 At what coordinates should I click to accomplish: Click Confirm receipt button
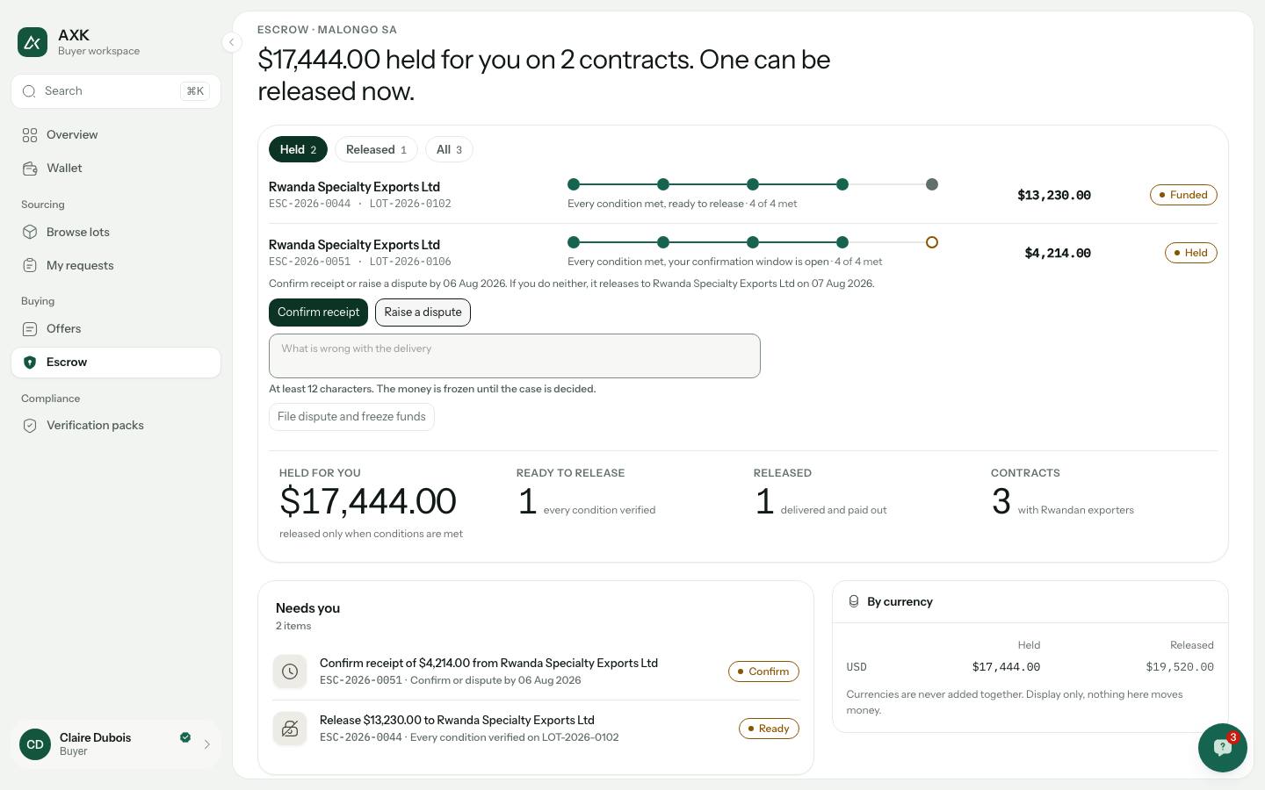(x=318, y=312)
